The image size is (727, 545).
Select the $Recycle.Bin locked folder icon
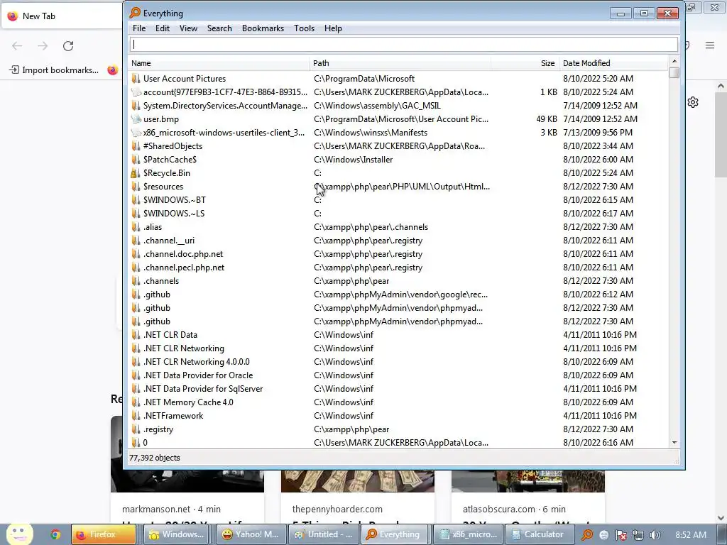click(x=134, y=173)
